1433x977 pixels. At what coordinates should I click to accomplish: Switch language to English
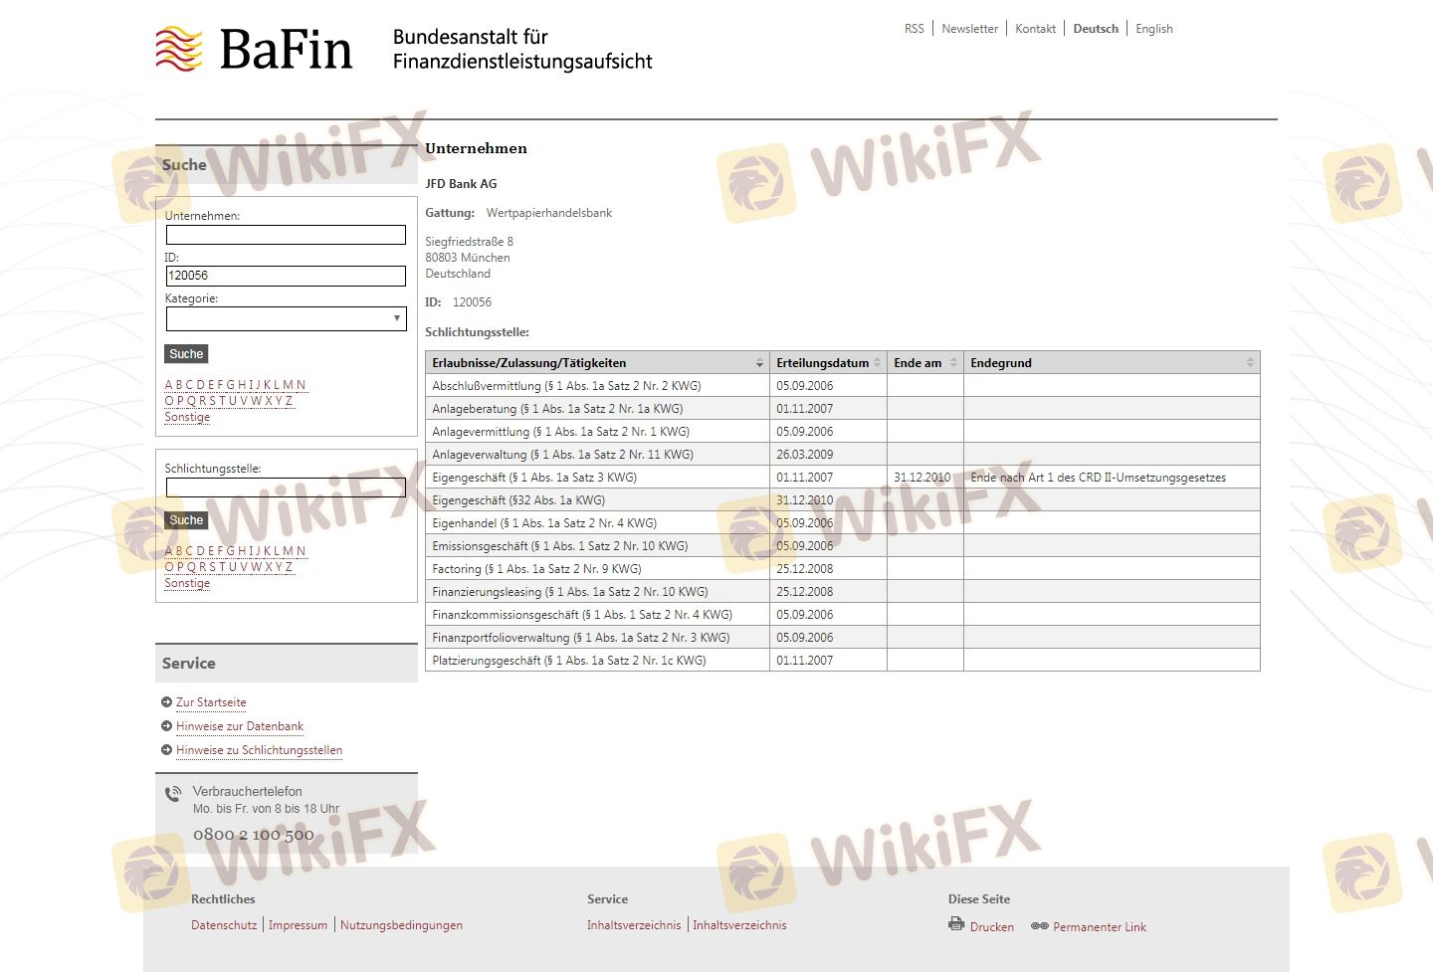1154,29
